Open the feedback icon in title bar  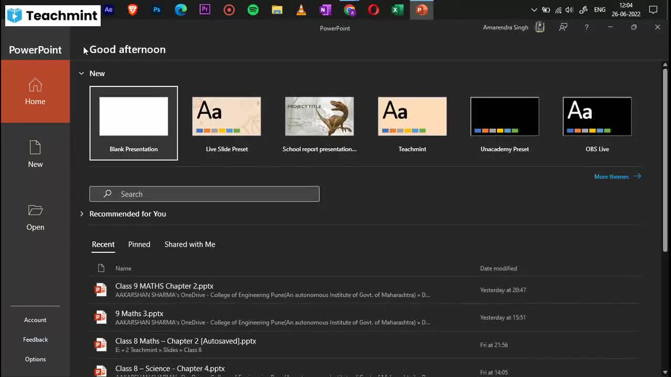[x=563, y=27]
